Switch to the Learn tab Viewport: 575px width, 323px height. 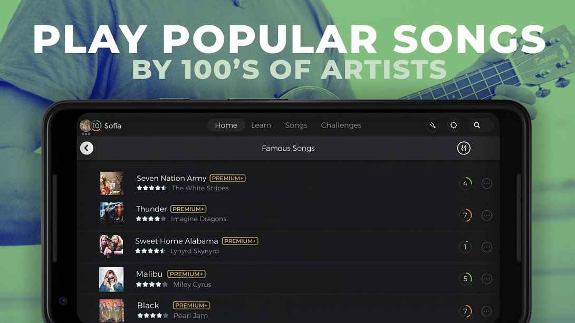(261, 125)
